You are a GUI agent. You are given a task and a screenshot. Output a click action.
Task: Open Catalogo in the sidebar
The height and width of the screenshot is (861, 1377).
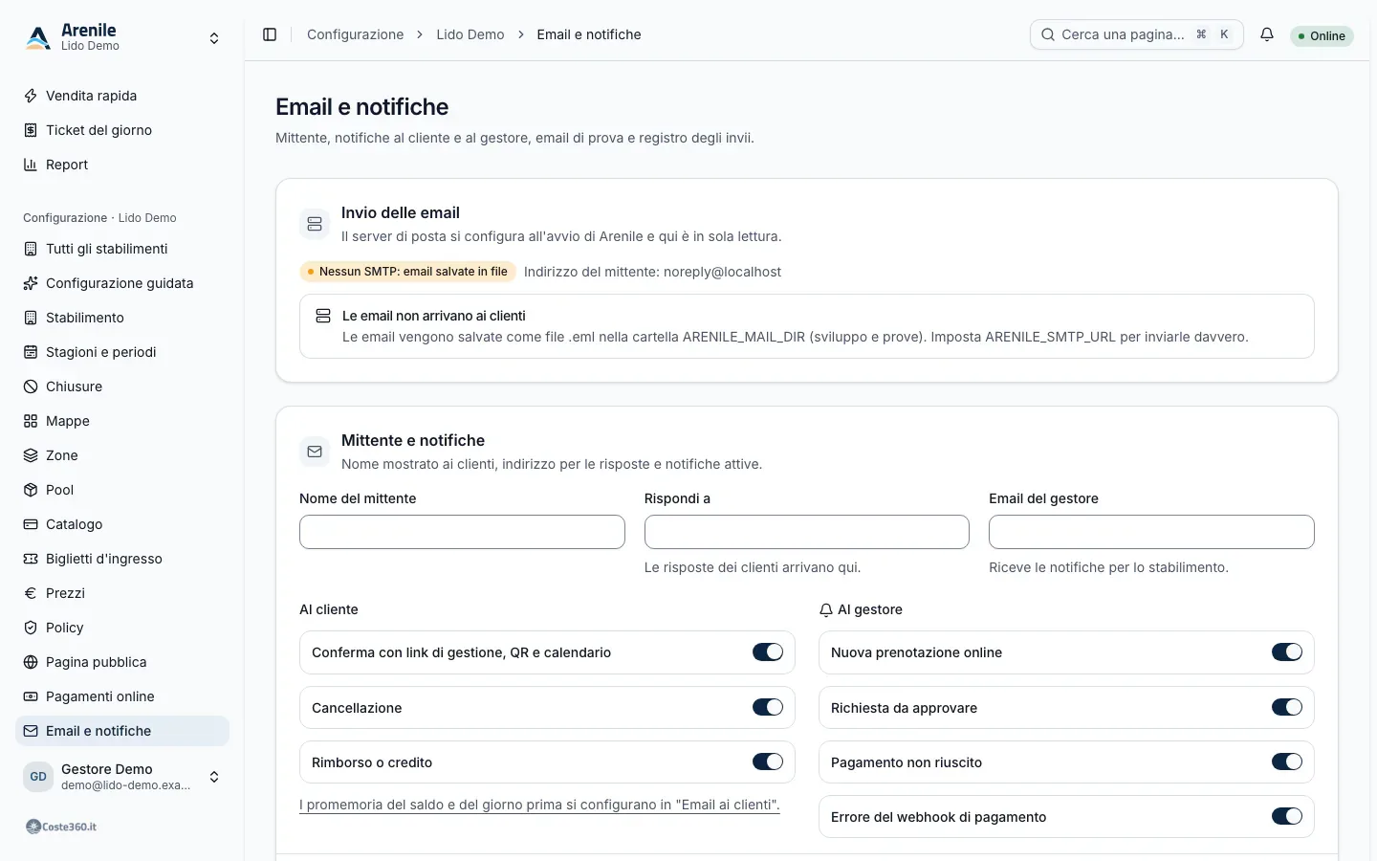pos(122,524)
